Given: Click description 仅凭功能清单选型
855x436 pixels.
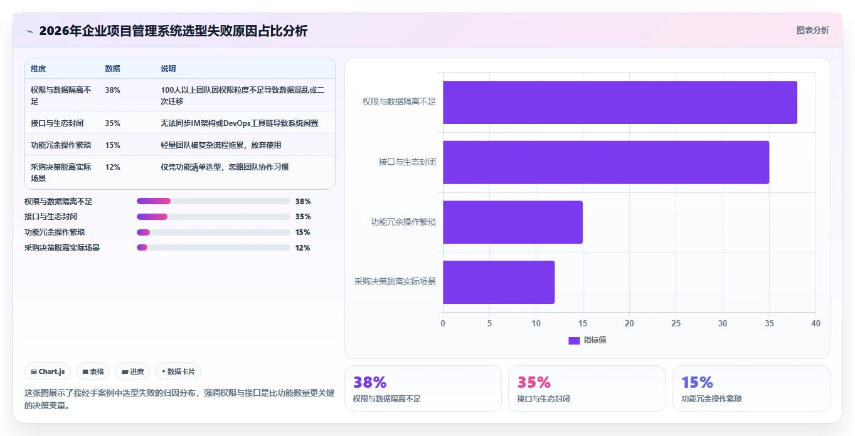Looking at the screenshot, I should point(225,167).
